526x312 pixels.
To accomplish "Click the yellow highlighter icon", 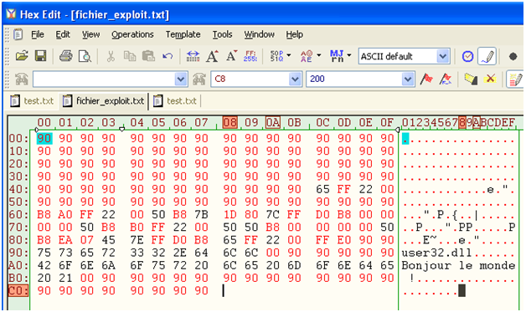I will (471, 79).
